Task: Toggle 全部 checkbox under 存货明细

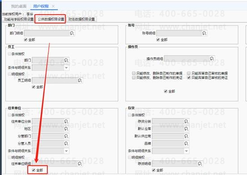Action: (x=154, y=170)
